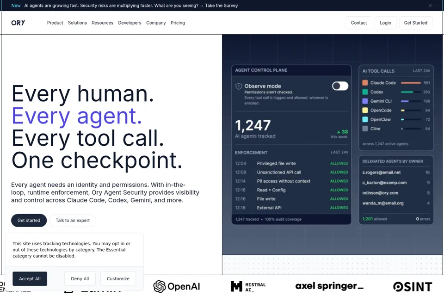This screenshot has width=444, height=296.
Task: Open the Resources menu
Action: (x=103, y=23)
